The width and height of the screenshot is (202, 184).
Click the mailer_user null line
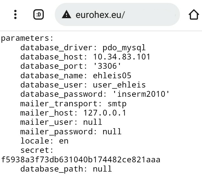(x=61, y=122)
